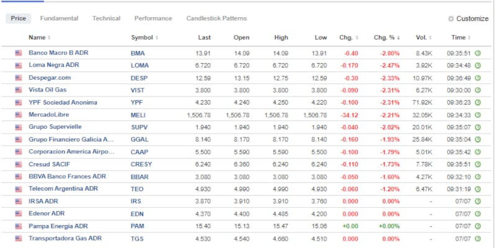Click the Customize gear icon
496x248 pixels.
coord(451,19)
